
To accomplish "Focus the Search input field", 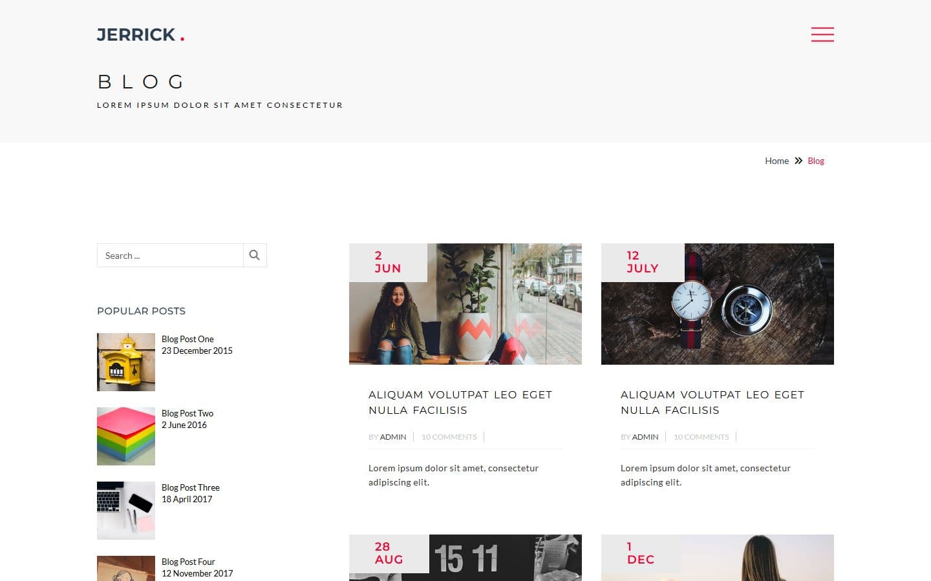I will click(170, 255).
